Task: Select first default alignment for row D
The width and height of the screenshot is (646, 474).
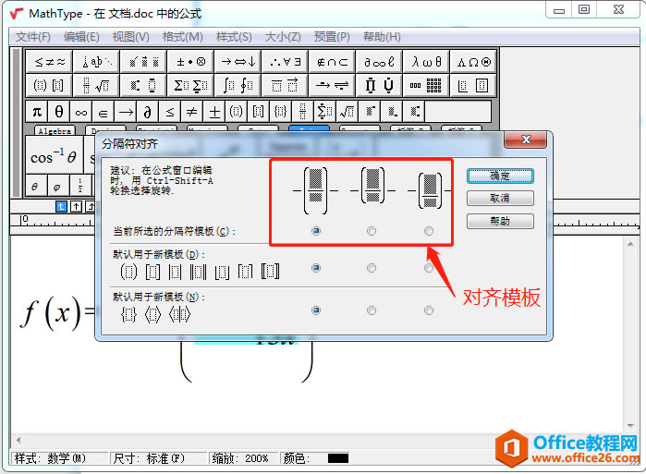Action: pyautogui.click(x=316, y=268)
